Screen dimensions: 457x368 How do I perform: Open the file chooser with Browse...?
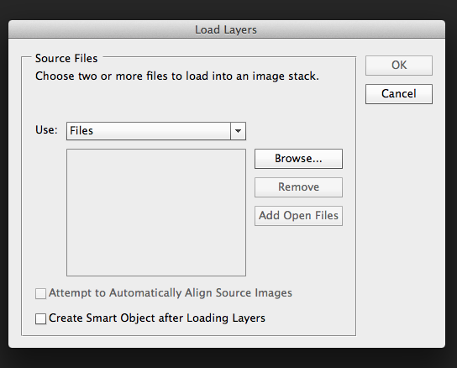pyautogui.click(x=298, y=159)
